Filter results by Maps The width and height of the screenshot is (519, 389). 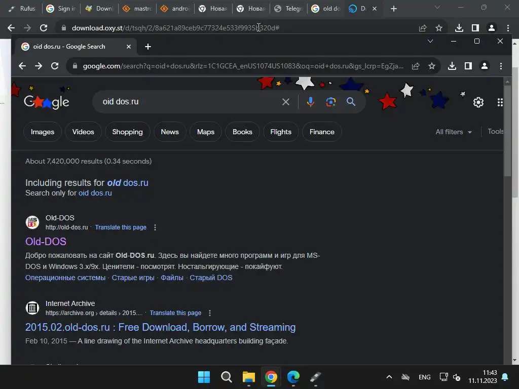pos(206,132)
